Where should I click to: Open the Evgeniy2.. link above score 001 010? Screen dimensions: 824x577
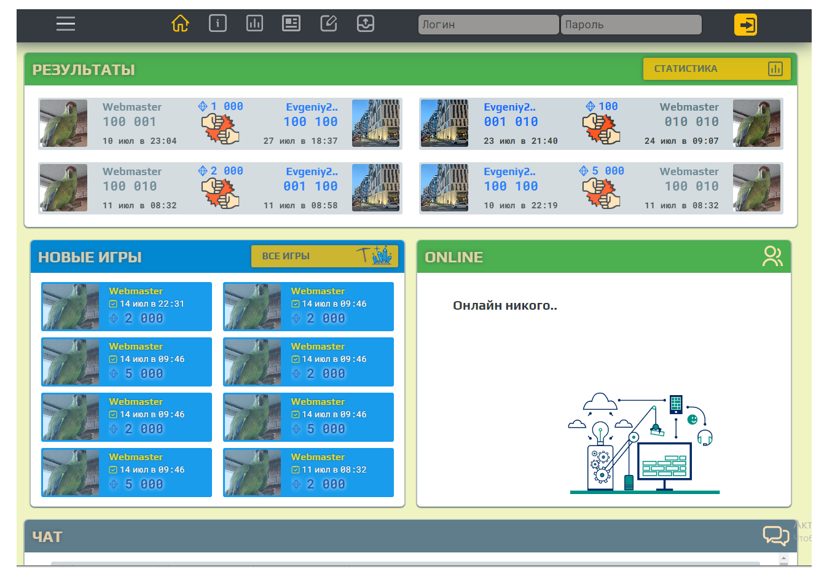pyautogui.click(x=509, y=107)
